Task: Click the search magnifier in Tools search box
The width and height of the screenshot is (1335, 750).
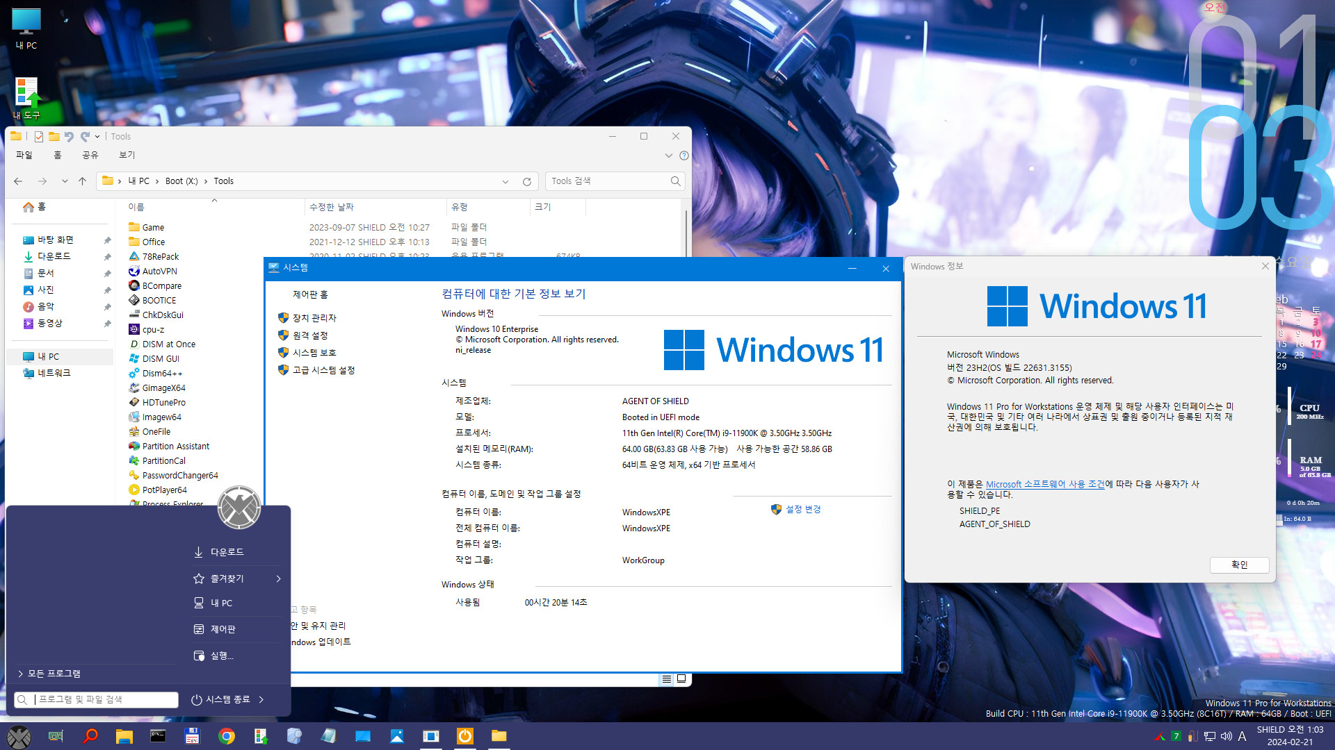Action: click(x=675, y=181)
